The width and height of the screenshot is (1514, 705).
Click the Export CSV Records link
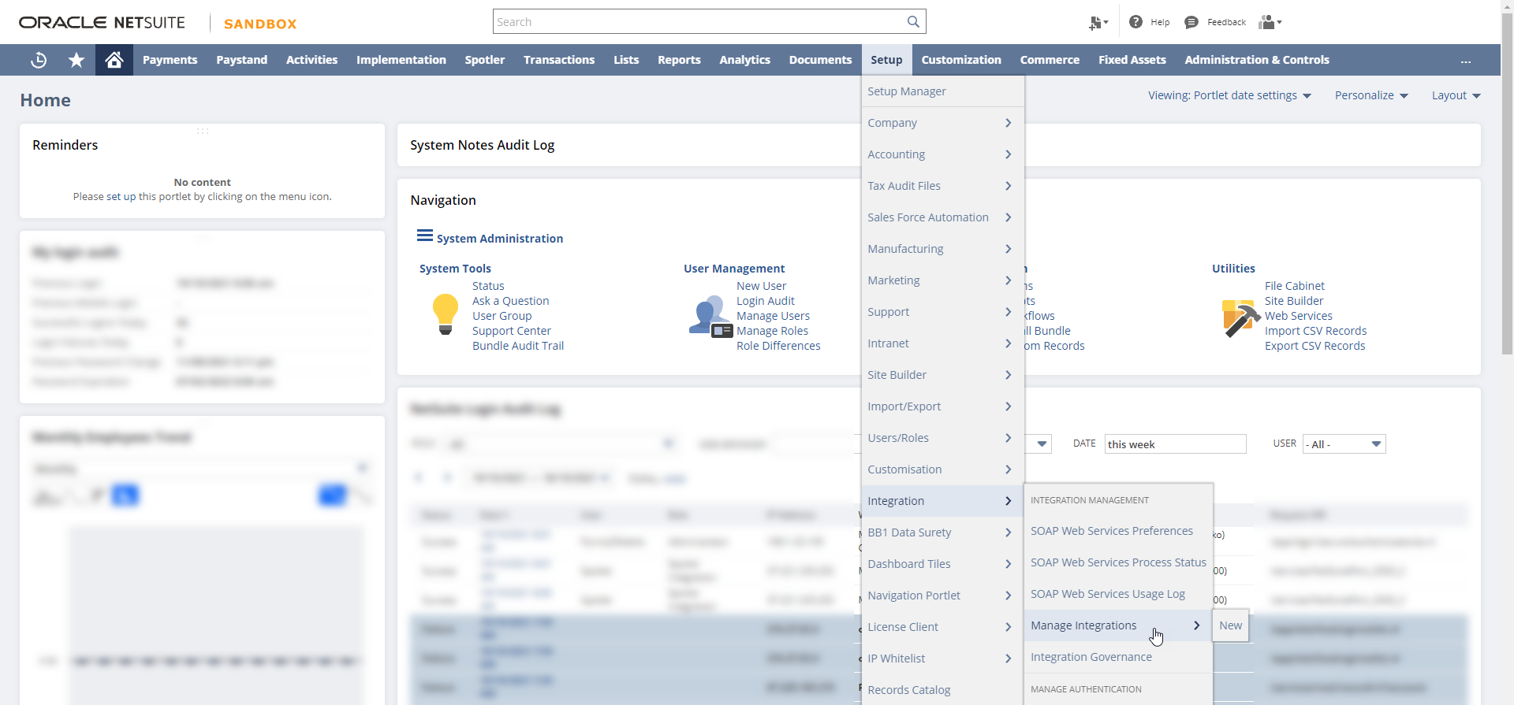coord(1314,346)
